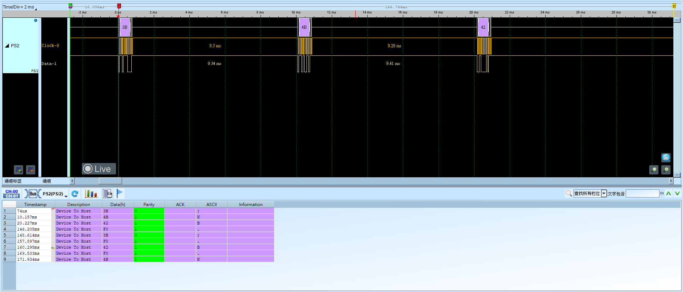Click the Live capture button
Viewport: 683px width, 292px height.
point(99,169)
